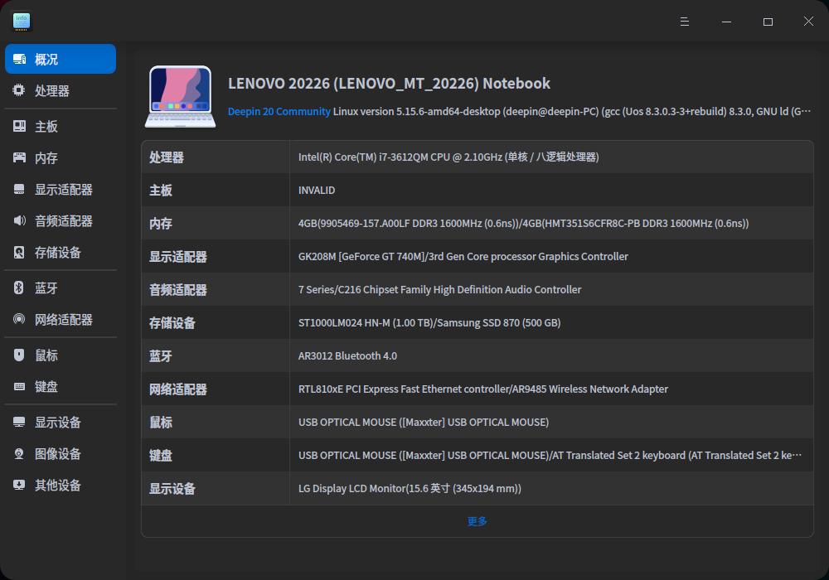Open the 显示设备 (Display Device) icon
The image size is (829, 580).
(18, 422)
